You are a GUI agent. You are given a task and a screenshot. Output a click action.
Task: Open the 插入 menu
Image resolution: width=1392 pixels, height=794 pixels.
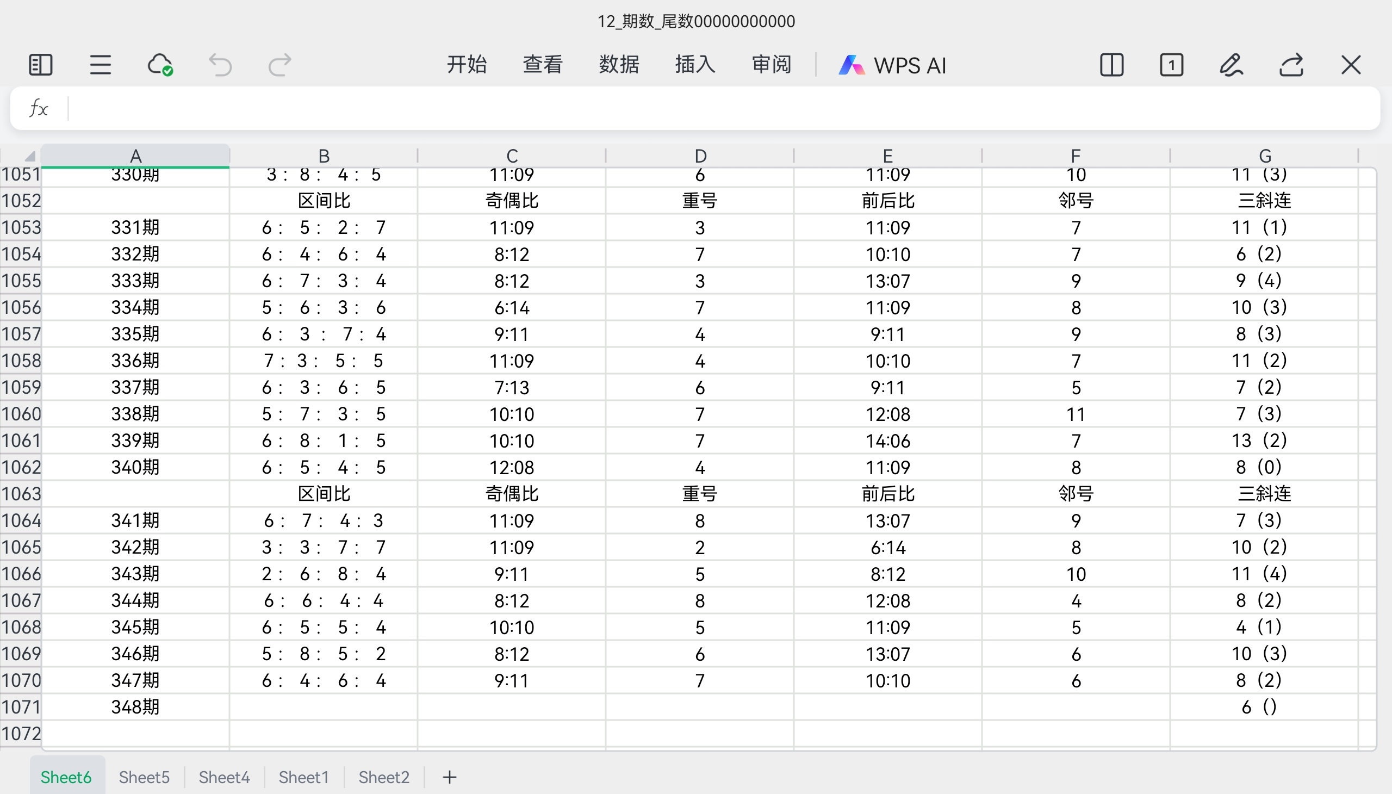[x=694, y=65]
